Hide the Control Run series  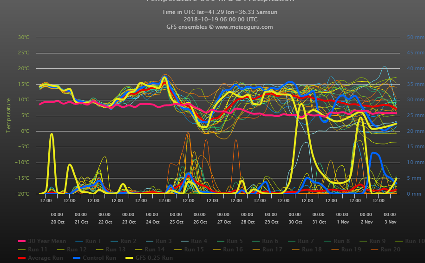pyautogui.click(x=95, y=258)
